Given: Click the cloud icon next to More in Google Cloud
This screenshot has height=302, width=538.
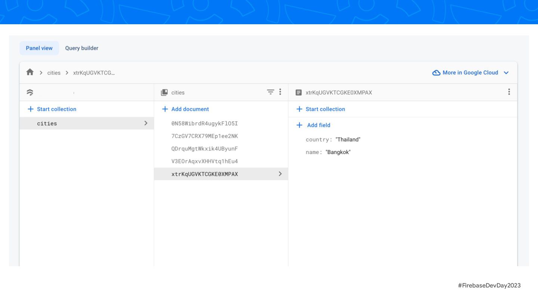Looking at the screenshot, I should click(x=436, y=73).
